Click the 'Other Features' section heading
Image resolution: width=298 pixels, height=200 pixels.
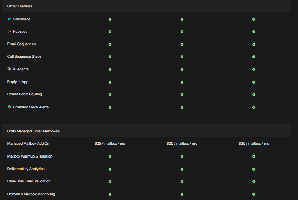[x=20, y=6]
